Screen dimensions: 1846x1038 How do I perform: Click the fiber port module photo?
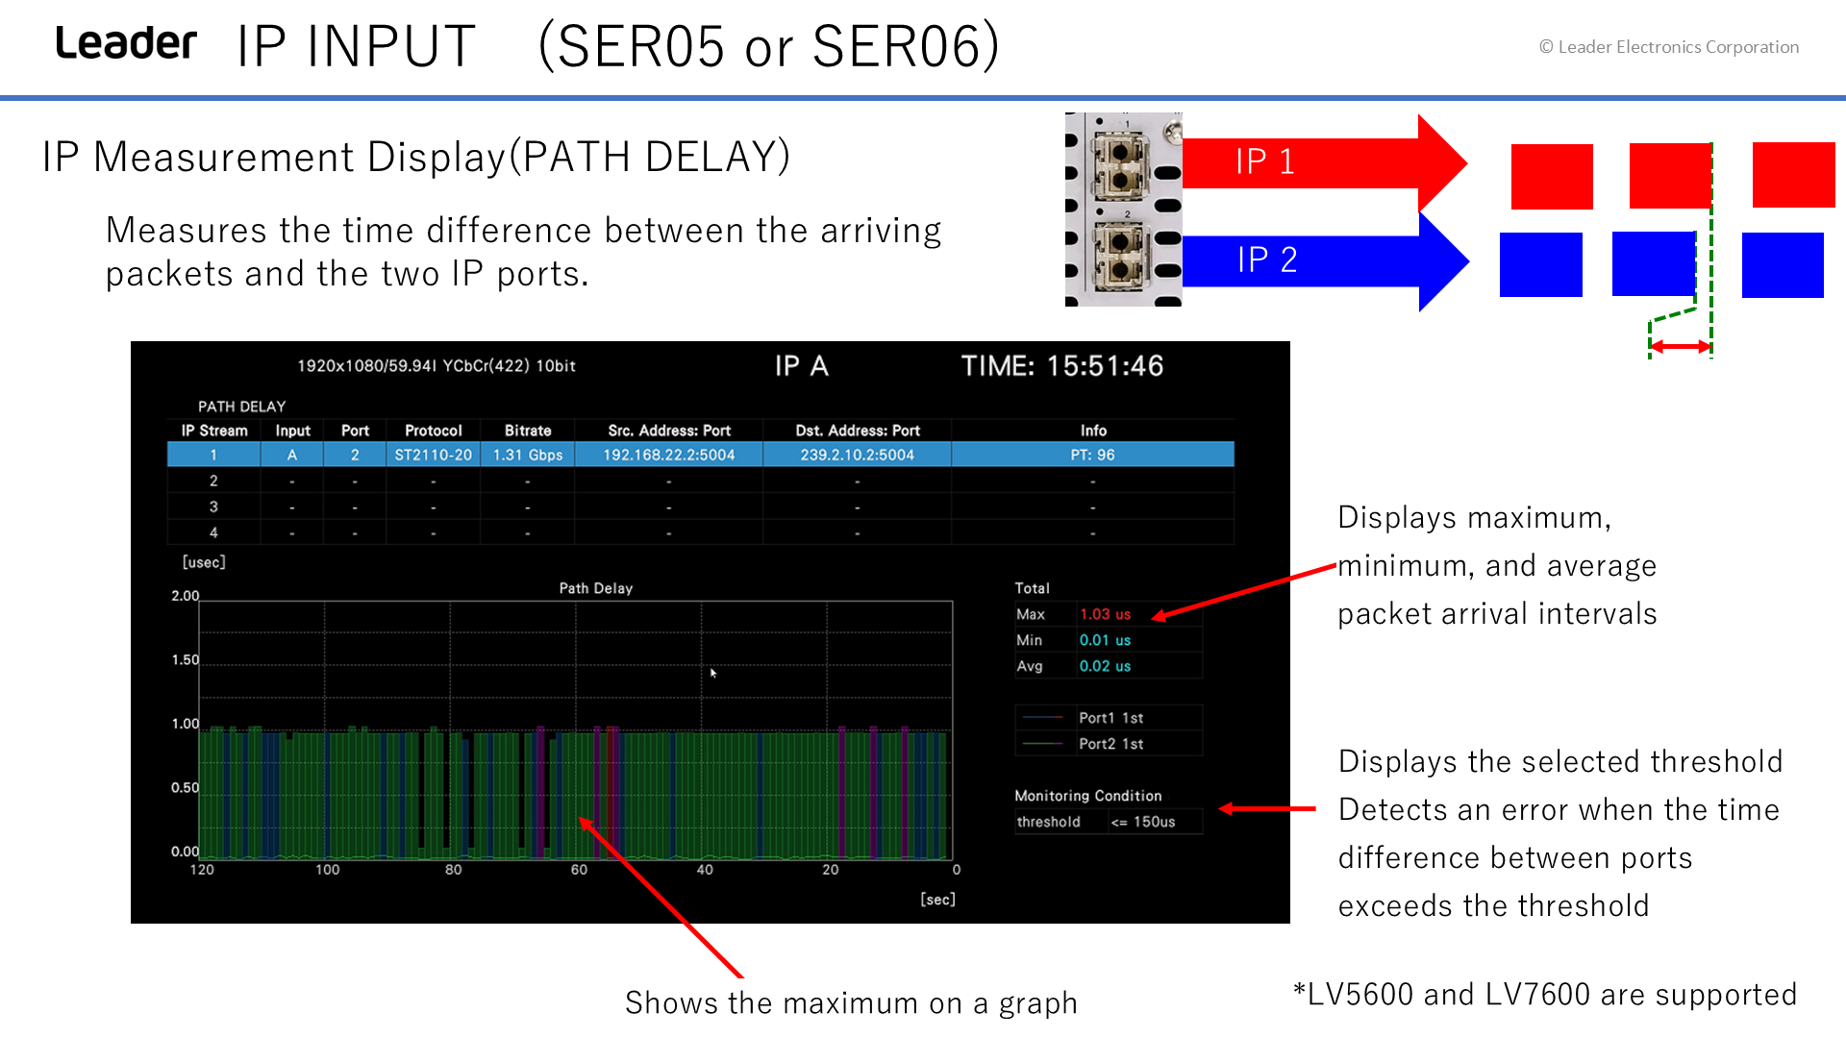[1123, 210]
